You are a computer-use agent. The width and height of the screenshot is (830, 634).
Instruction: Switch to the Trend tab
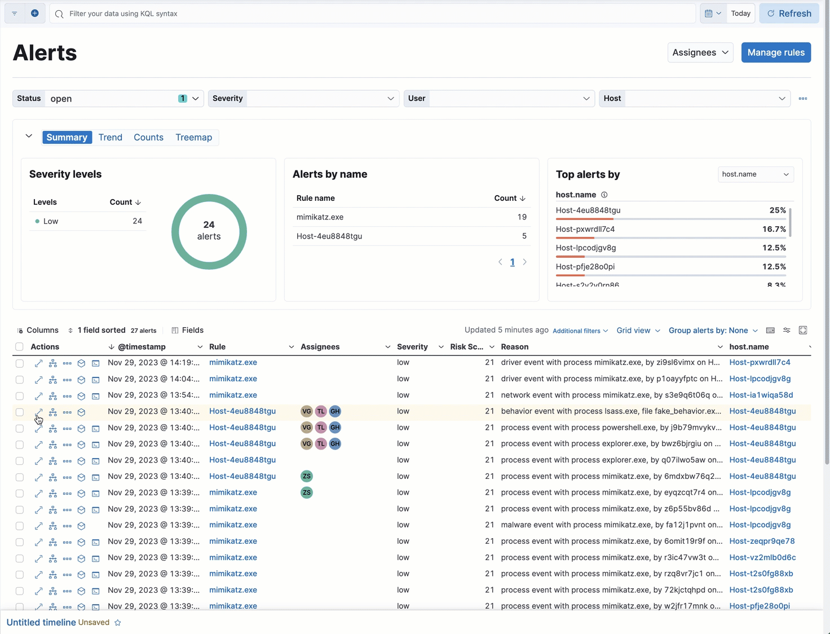click(x=111, y=138)
